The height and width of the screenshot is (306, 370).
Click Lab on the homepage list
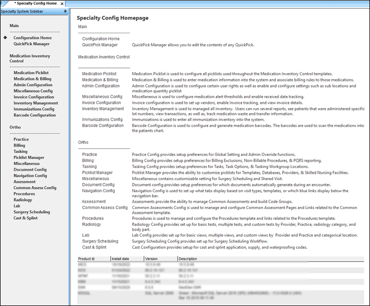86,235
